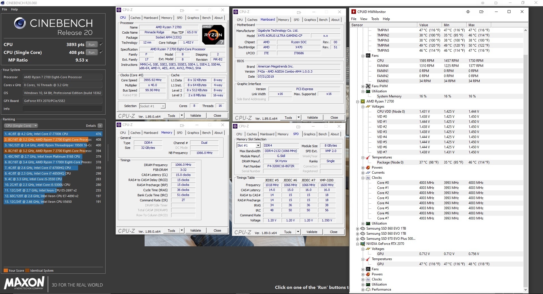Run the CPU (Single Core) benchmark
Screen dimensions: 543x294
pyautogui.click(x=91, y=53)
